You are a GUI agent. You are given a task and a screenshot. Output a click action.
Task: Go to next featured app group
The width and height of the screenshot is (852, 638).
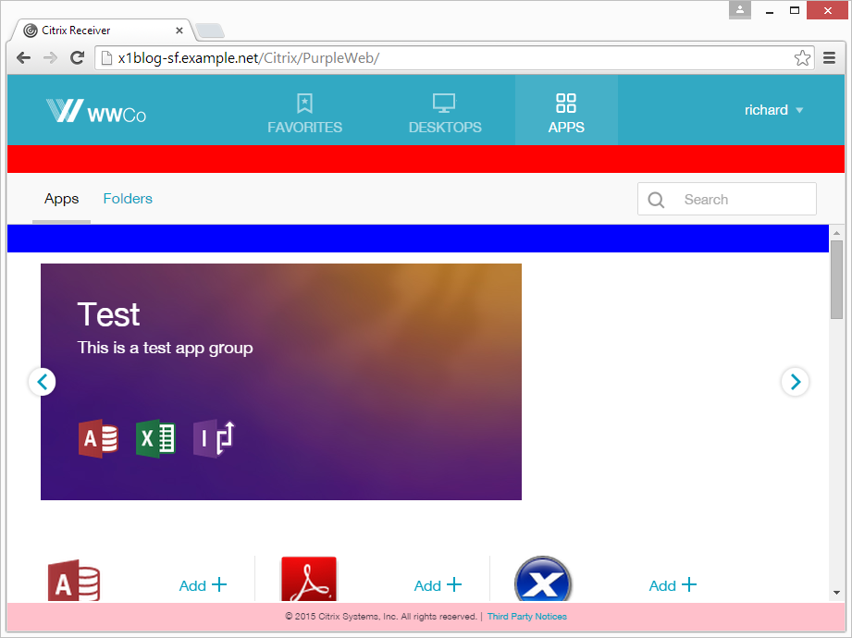click(x=795, y=382)
